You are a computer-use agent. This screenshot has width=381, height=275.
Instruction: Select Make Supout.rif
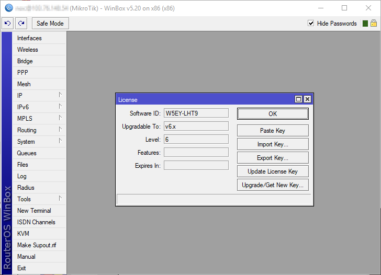pyautogui.click(x=39, y=245)
